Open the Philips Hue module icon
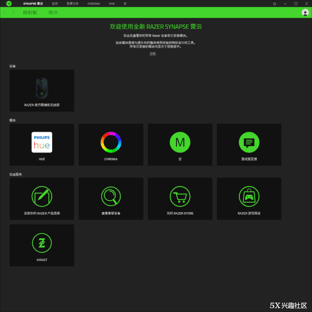The image size is (312, 312). click(x=42, y=142)
